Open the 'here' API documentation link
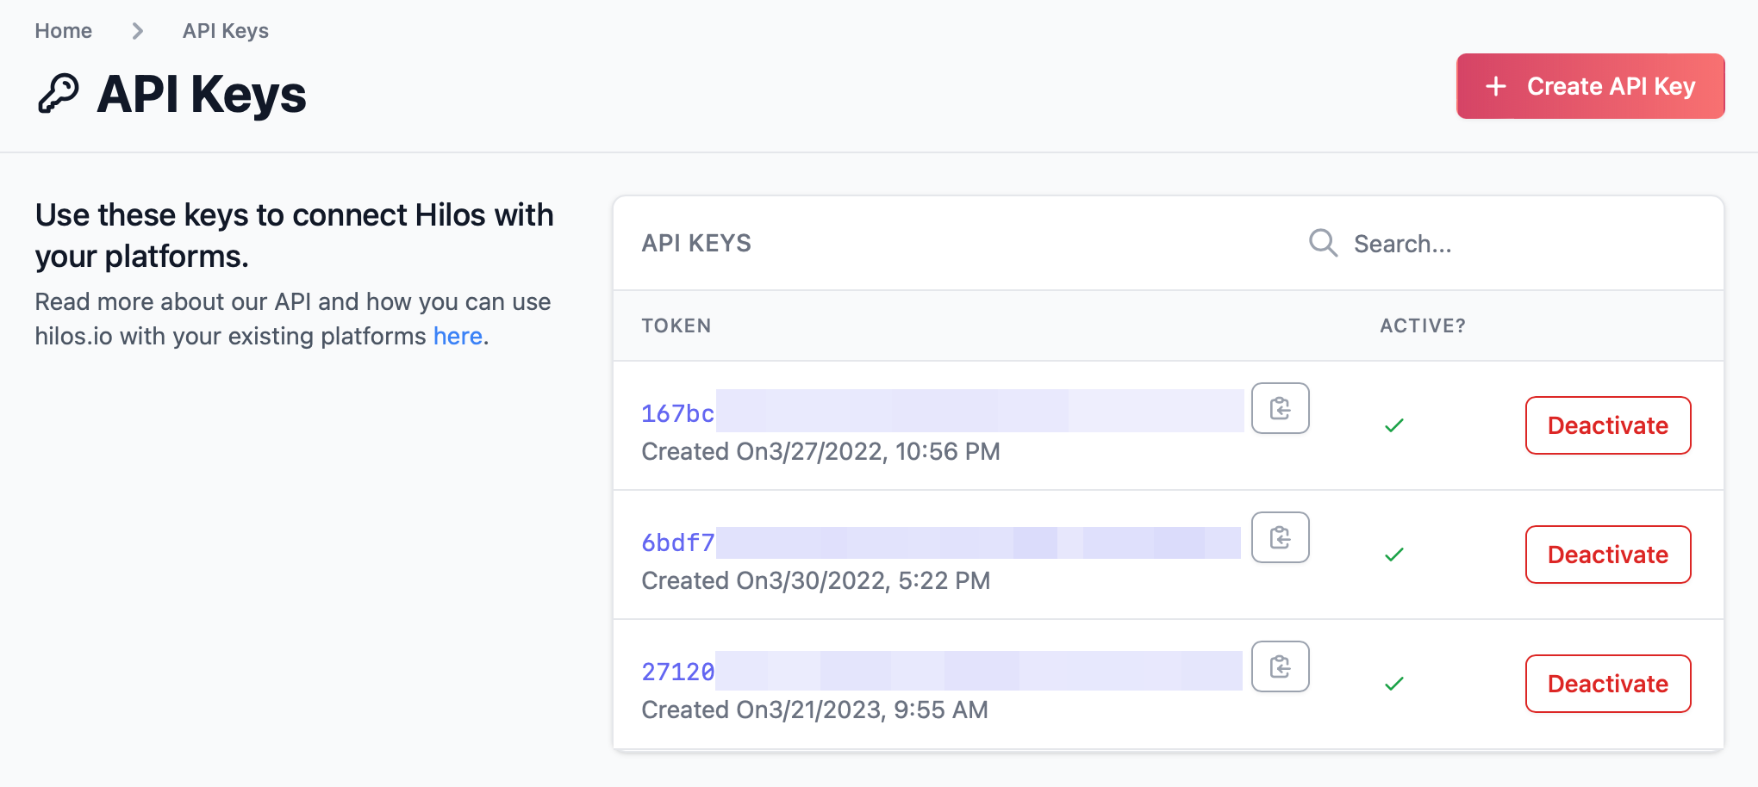1758x787 pixels. [458, 336]
